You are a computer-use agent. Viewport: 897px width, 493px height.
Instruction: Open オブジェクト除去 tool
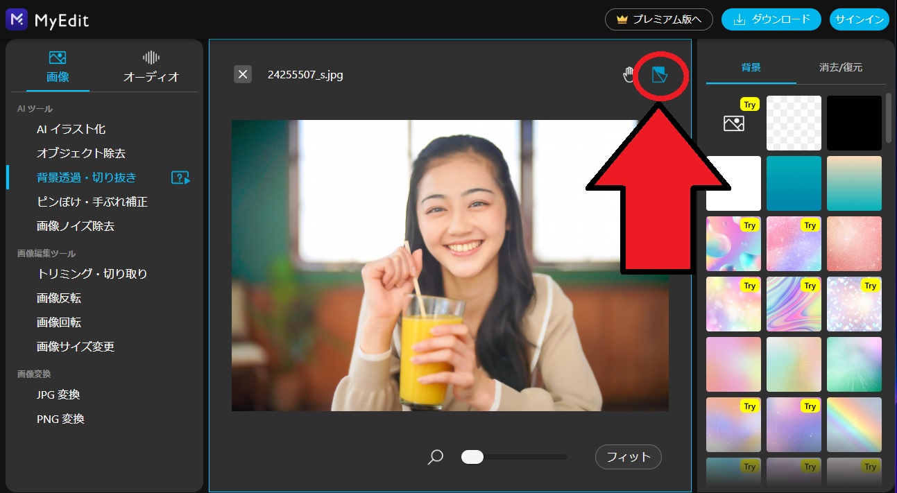tap(81, 153)
